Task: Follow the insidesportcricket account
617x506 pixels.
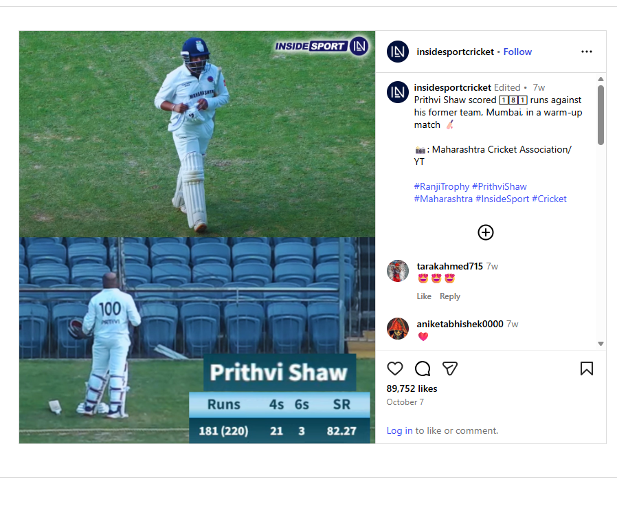Action: [x=517, y=52]
